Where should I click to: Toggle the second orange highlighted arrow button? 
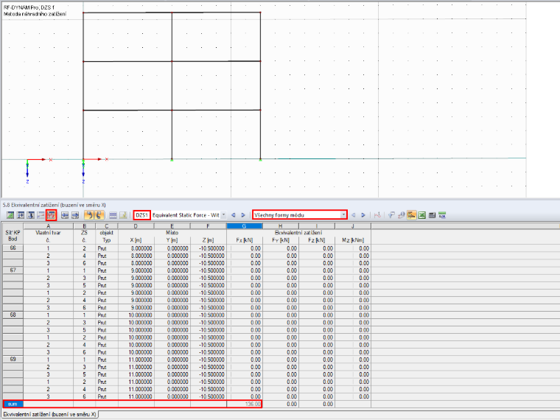pos(99,215)
